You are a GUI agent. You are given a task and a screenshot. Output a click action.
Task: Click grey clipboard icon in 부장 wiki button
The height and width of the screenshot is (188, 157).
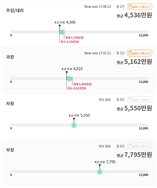(130, 146)
